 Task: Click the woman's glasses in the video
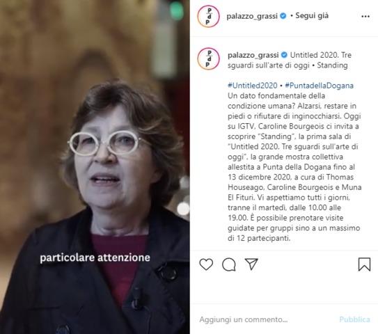tap(105, 143)
